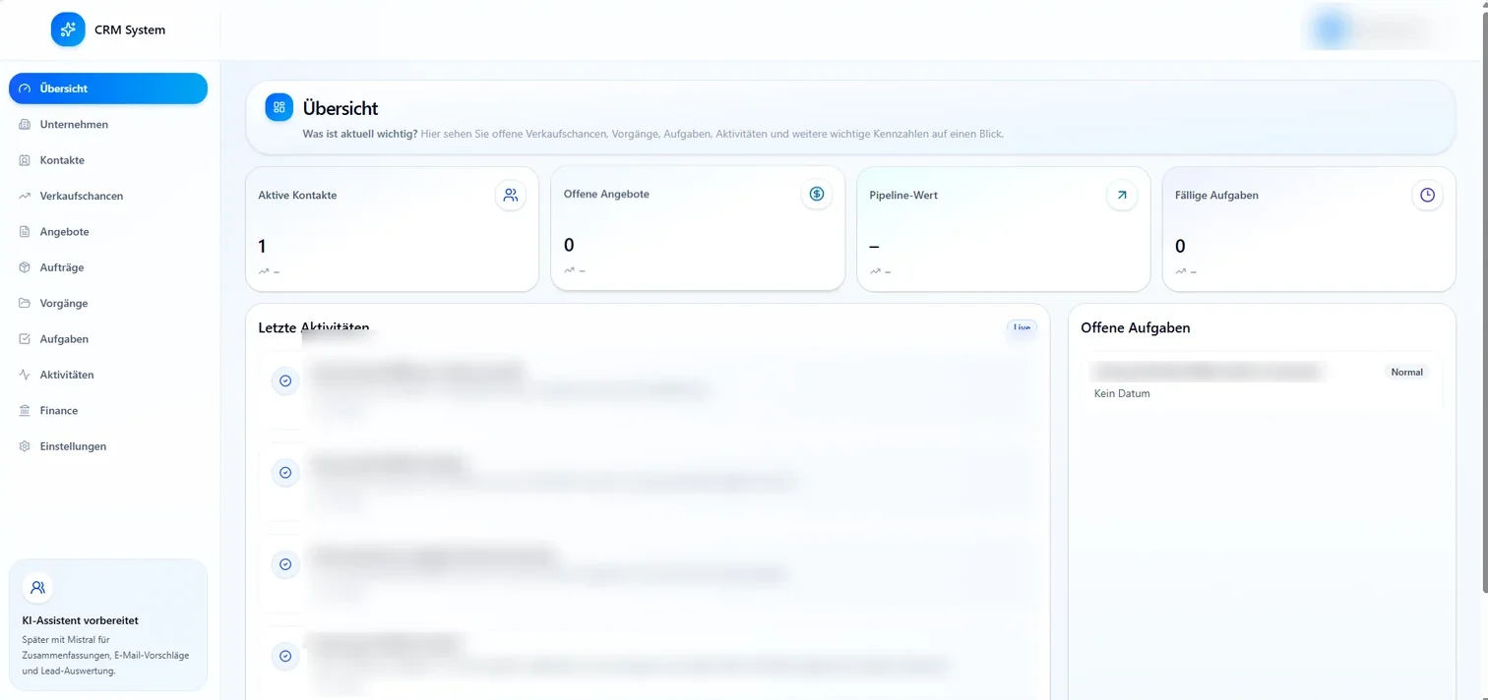This screenshot has width=1488, height=700.
Task: Click the Pipeline-Wert card title
Action: [903, 195]
